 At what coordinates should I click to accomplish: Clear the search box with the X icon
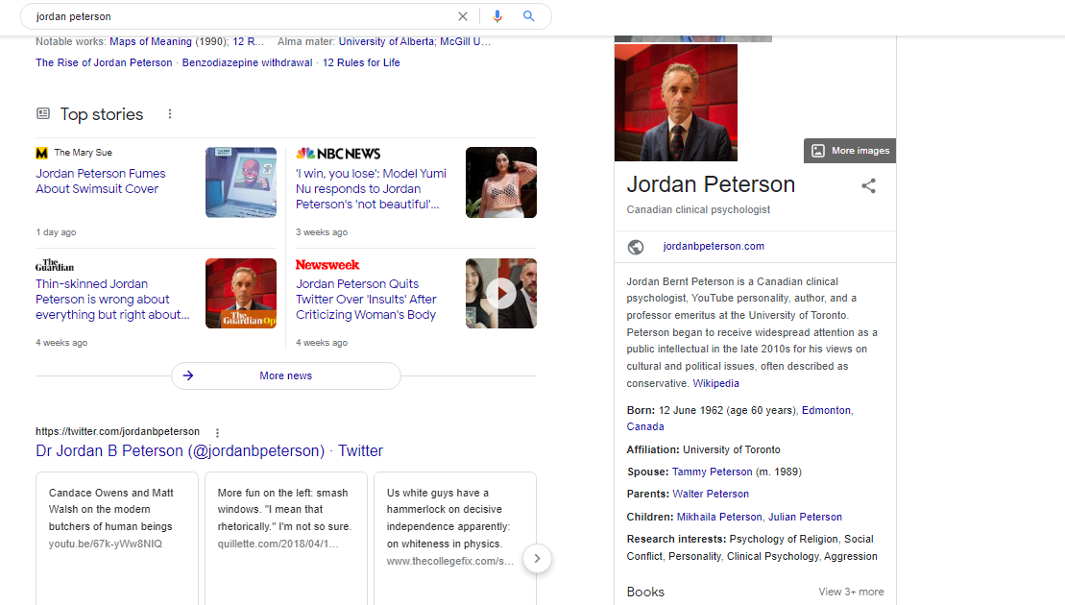click(x=463, y=16)
